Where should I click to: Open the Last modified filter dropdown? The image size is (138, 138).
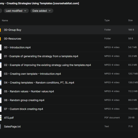coord(16,11)
